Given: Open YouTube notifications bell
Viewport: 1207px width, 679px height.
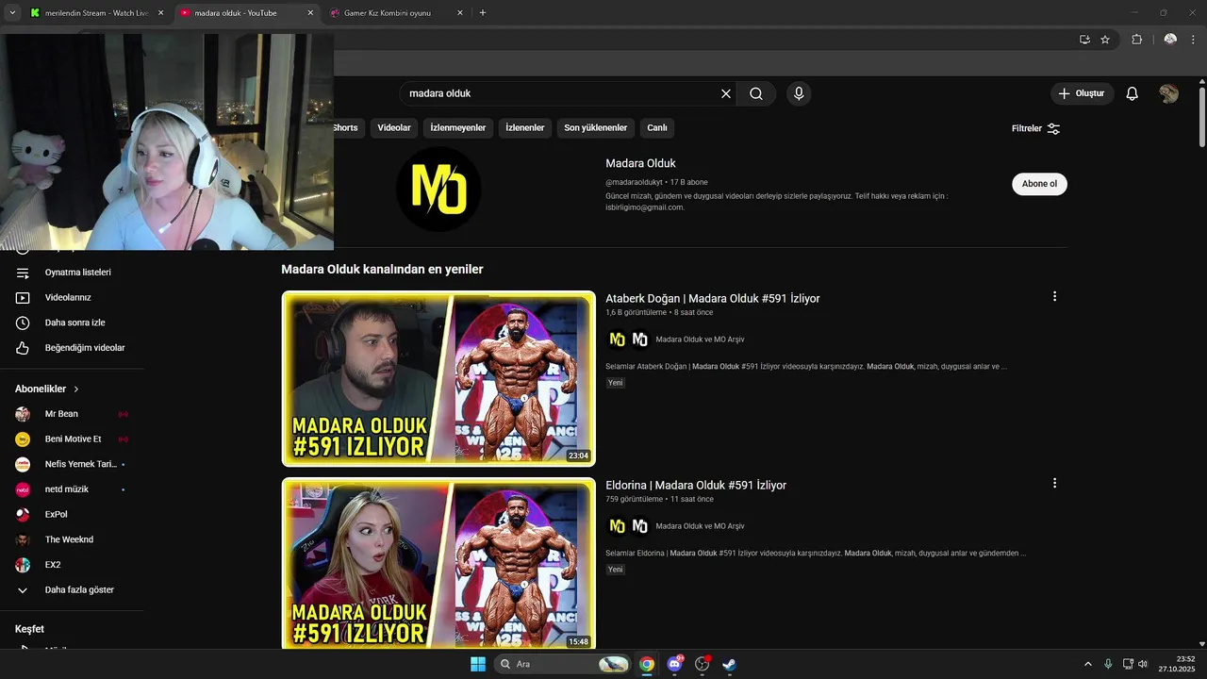Looking at the screenshot, I should [x=1133, y=93].
